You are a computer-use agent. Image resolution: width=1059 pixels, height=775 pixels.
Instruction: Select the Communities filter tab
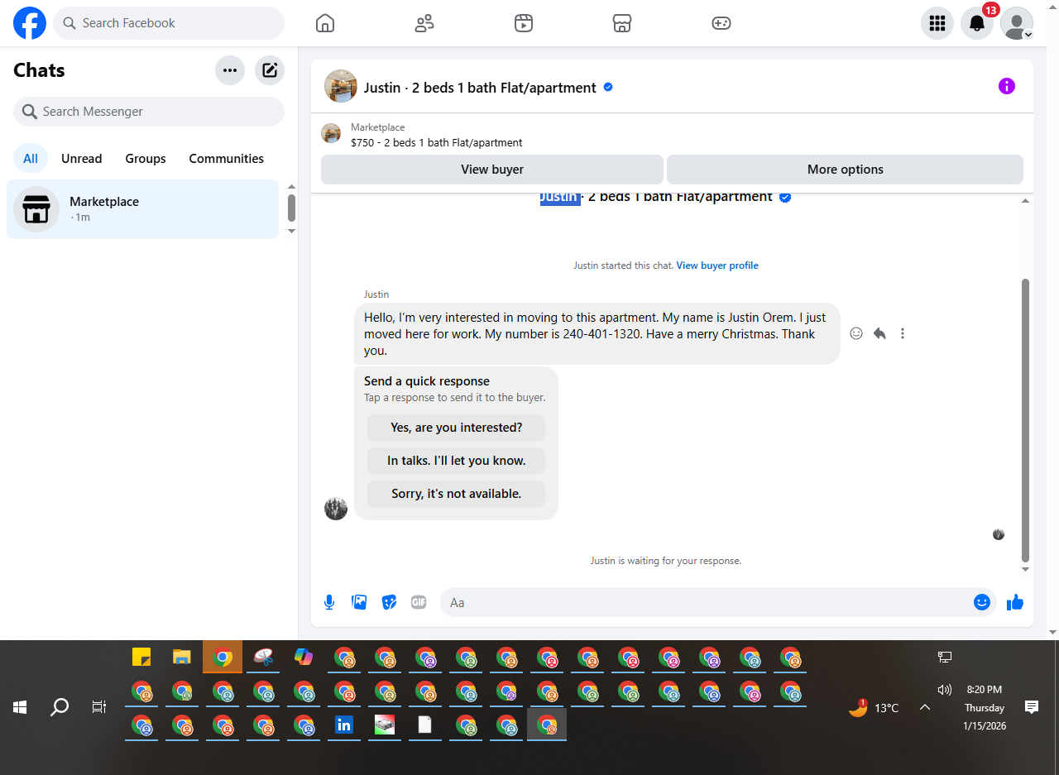227,159
